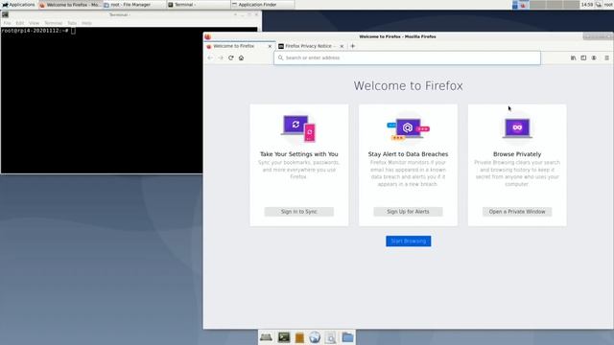Open a new Firefox tab

point(352,46)
